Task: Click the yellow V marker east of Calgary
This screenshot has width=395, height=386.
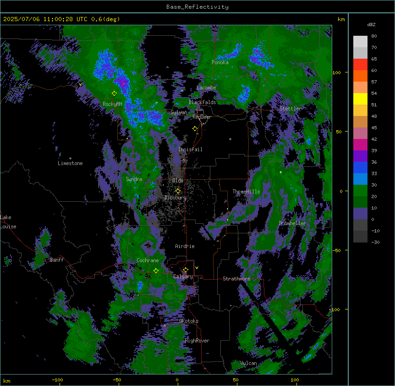Action: 197,268
